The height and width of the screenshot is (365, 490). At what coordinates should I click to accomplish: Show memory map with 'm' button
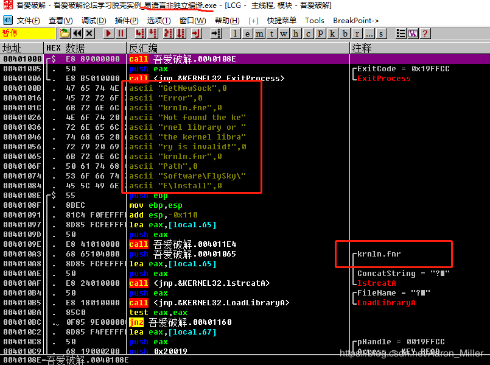[x=261, y=34]
